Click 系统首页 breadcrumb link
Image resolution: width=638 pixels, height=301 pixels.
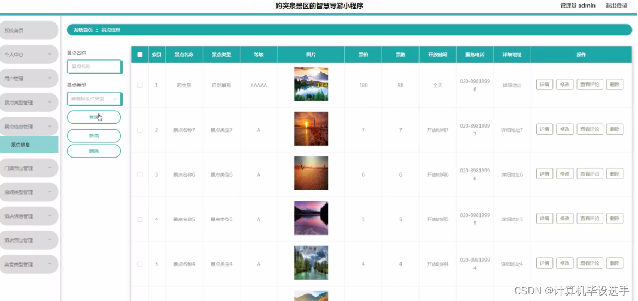[83, 30]
